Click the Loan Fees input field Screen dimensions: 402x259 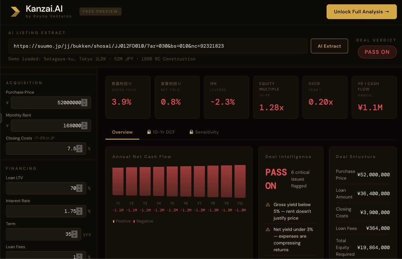point(46,255)
